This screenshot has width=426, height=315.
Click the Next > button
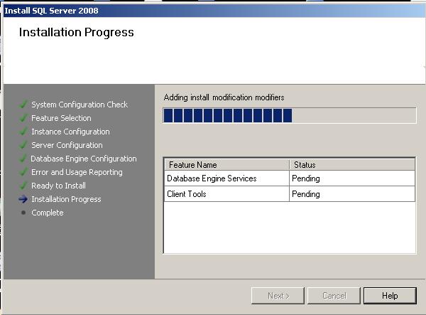pyautogui.click(x=278, y=296)
